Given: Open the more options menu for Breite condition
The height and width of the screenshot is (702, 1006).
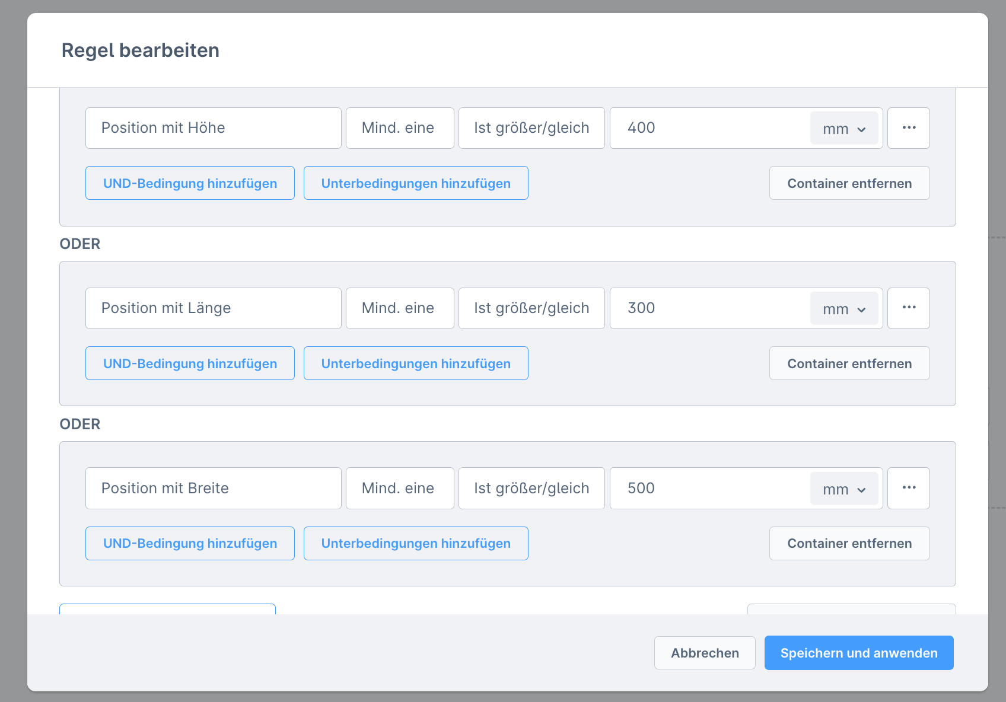Looking at the screenshot, I should point(908,489).
